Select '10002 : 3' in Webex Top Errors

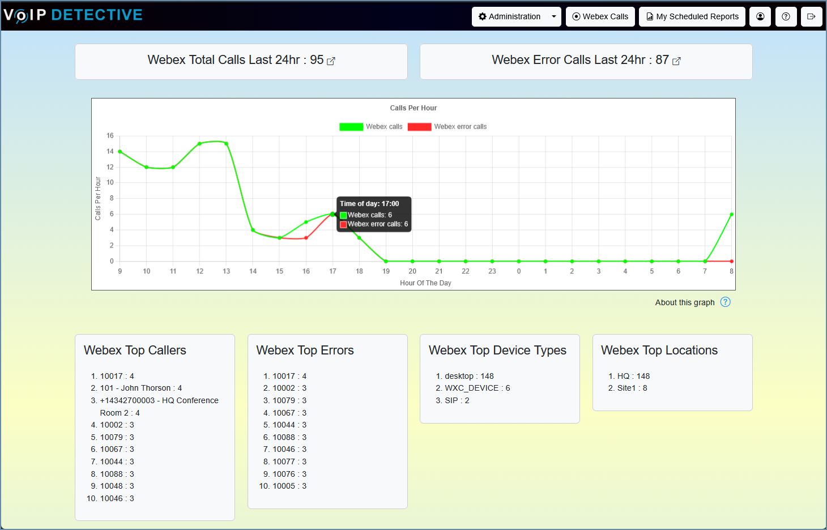pyautogui.click(x=289, y=388)
